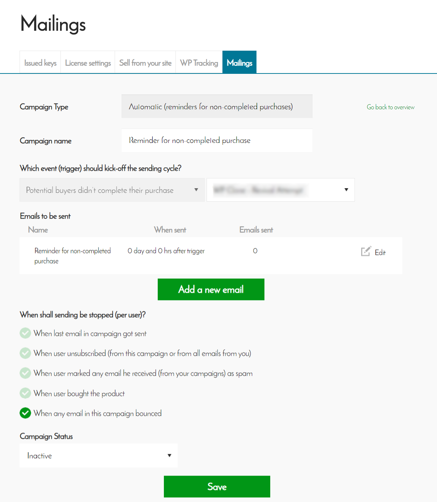Click the Campaign name input field
The width and height of the screenshot is (437, 502).
coord(217,140)
